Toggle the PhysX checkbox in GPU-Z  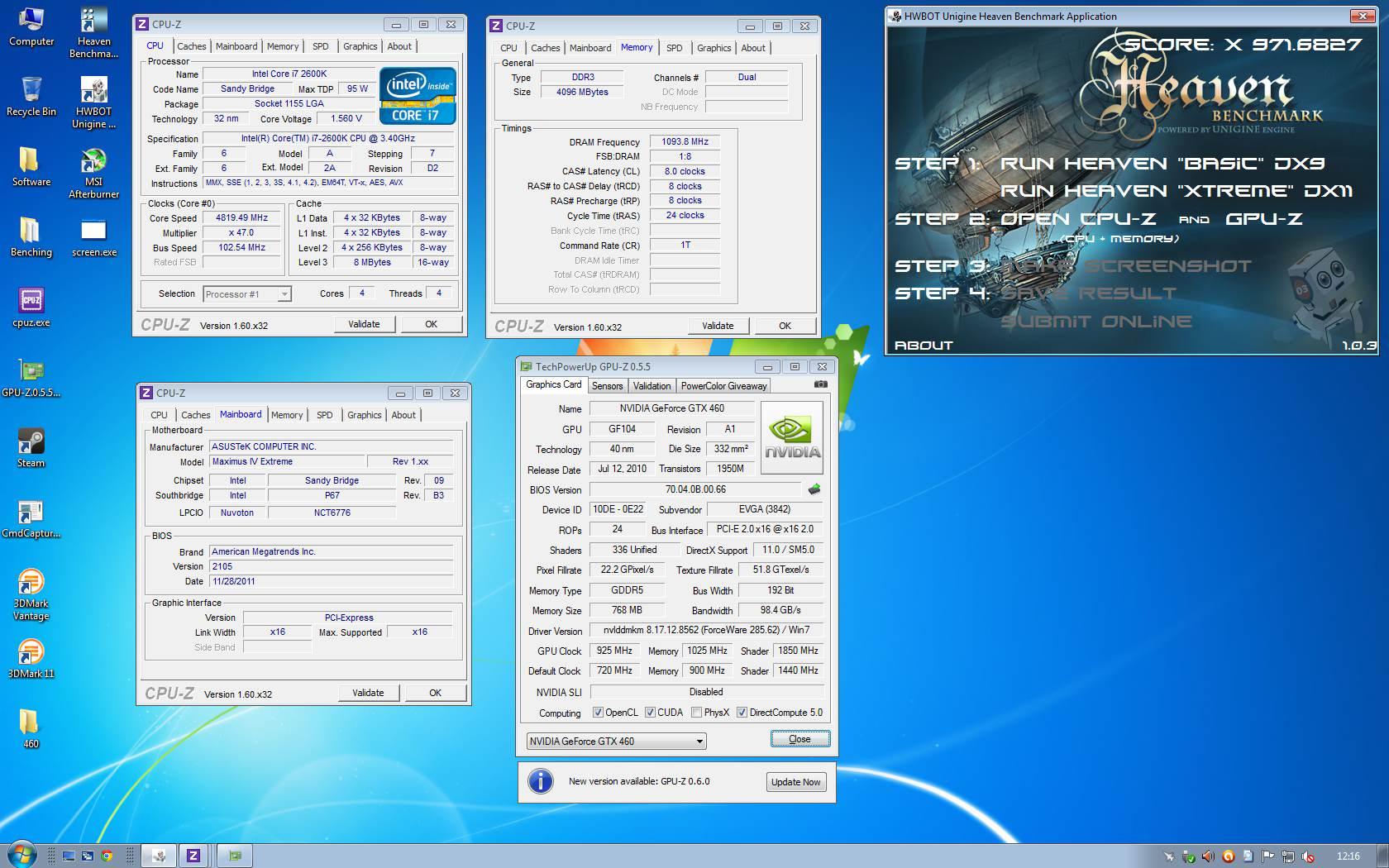click(x=696, y=713)
